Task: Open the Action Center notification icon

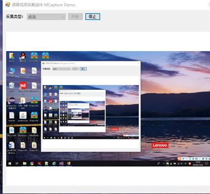Action: pyautogui.click(x=206, y=163)
